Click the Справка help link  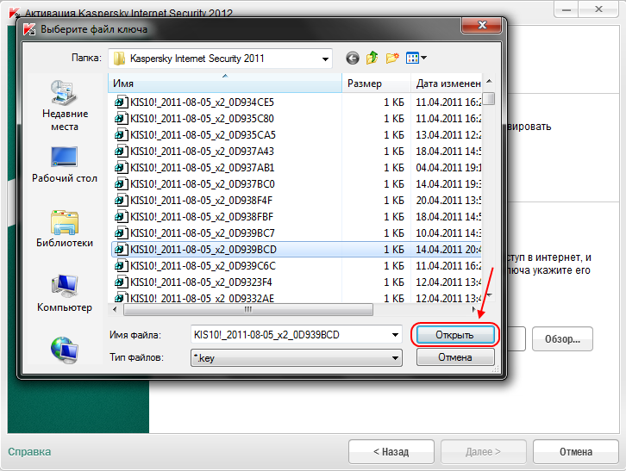[29, 451]
